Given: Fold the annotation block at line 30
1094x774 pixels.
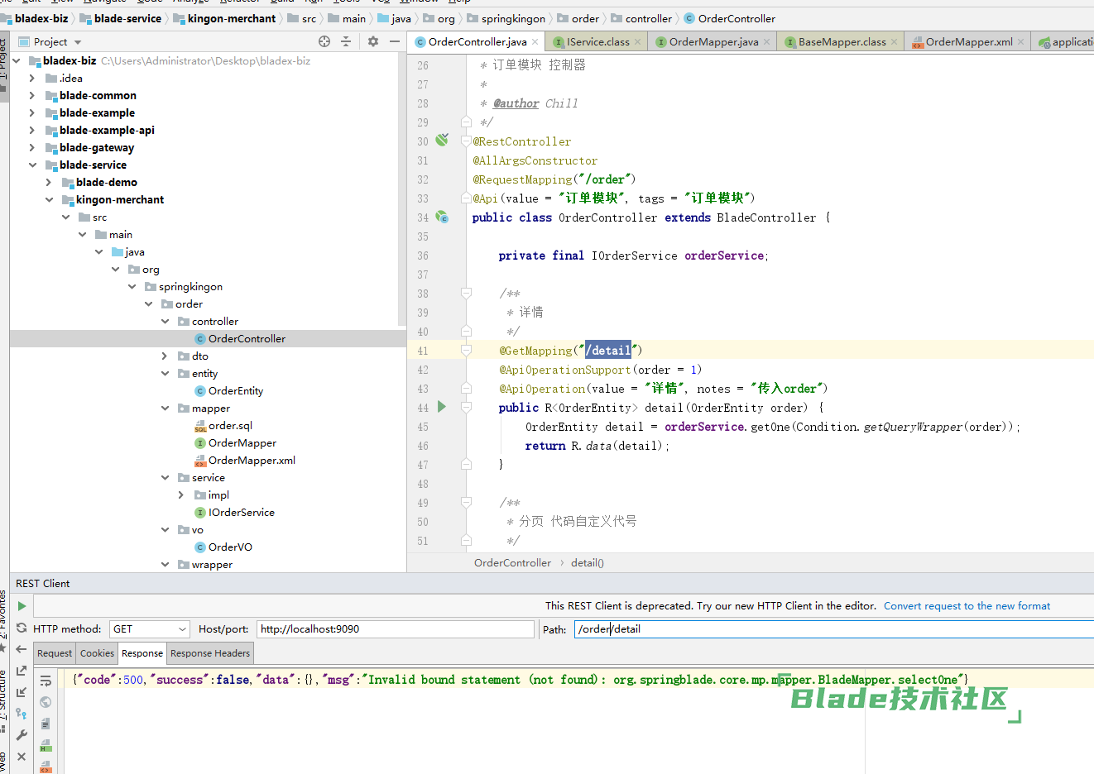Looking at the screenshot, I should (466, 141).
